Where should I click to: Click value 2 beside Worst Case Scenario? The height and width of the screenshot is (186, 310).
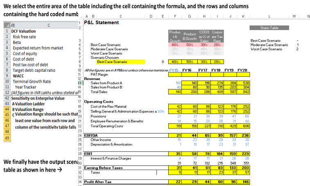click(297, 49)
